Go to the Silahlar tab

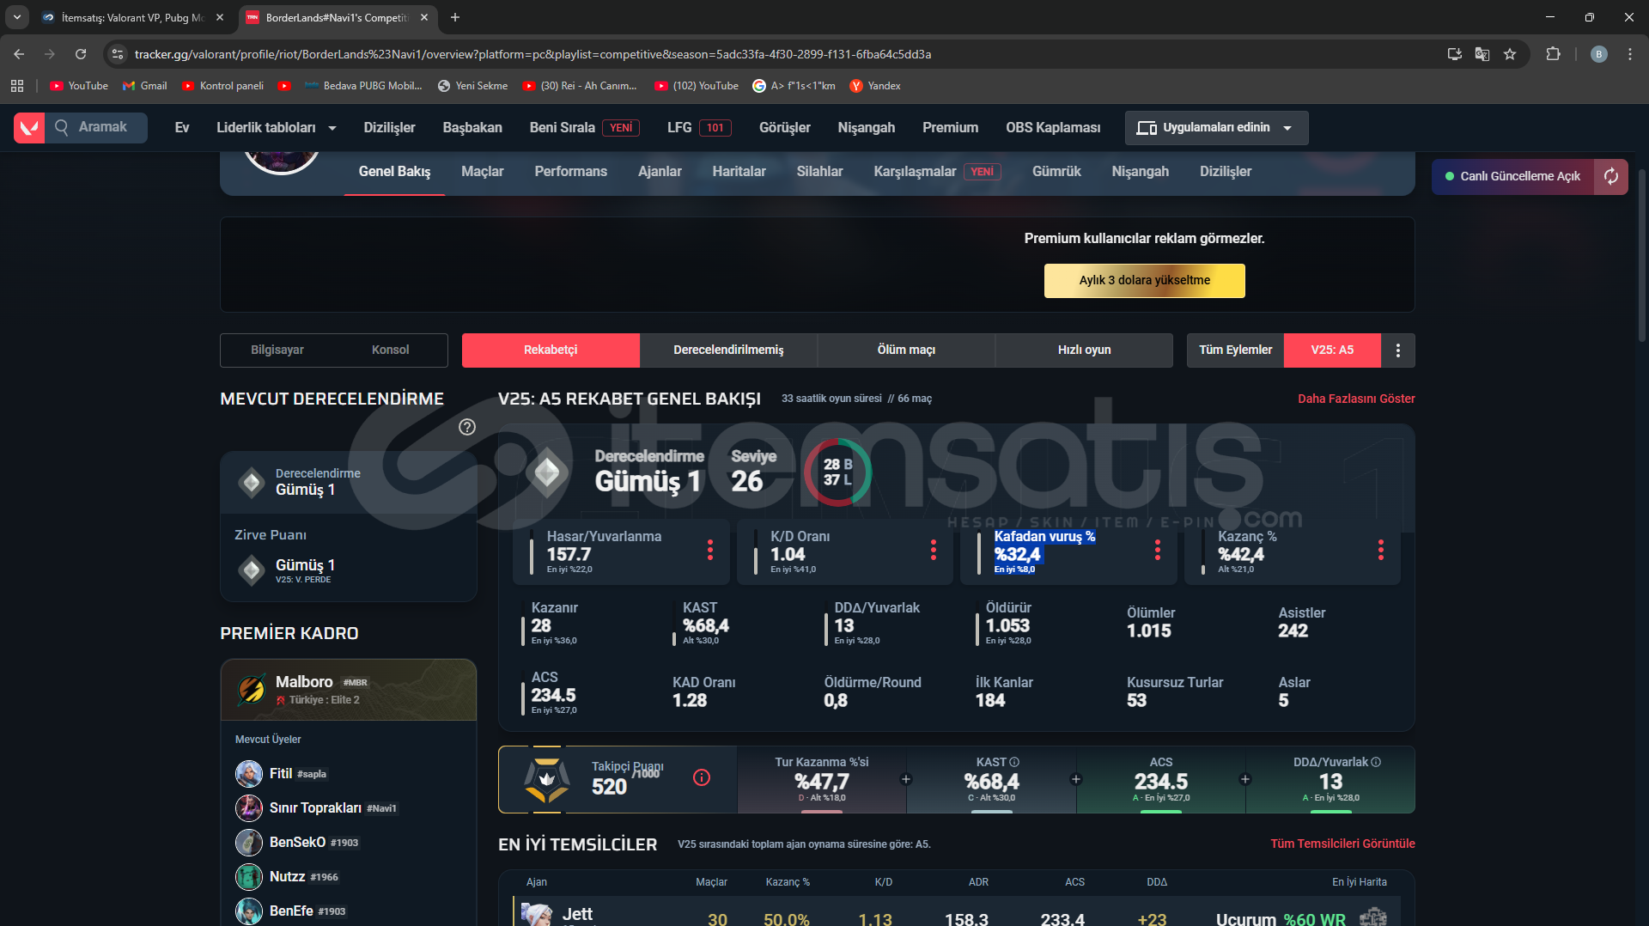819,172
